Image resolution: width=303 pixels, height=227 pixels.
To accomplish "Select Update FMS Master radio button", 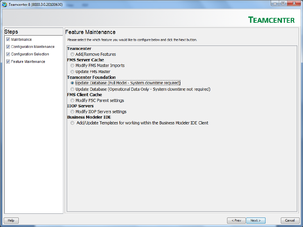I will coord(72,72).
